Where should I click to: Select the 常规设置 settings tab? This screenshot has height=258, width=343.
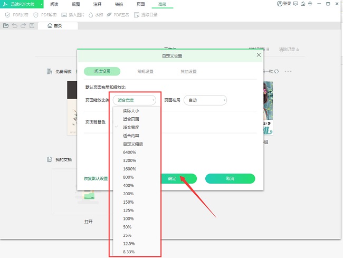[x=145, y=72]
